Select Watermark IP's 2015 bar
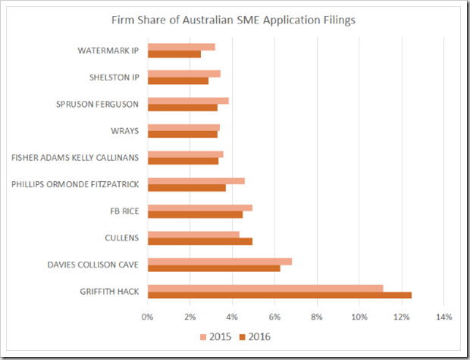 click(x=182, y=47)
